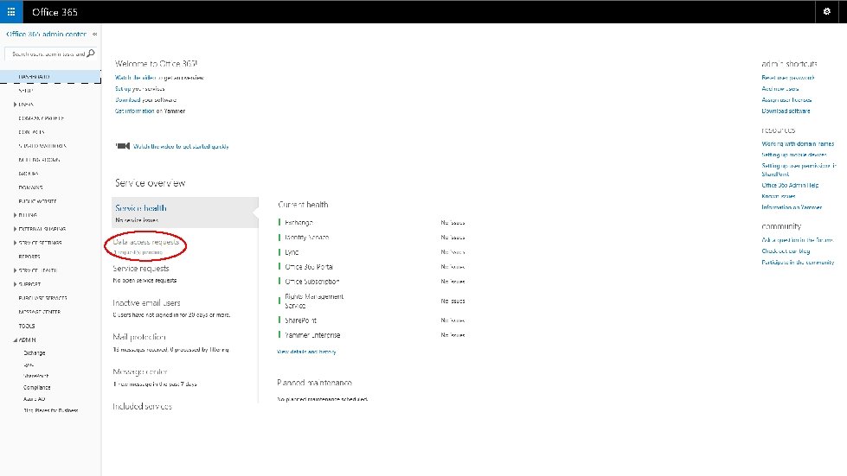Expand the sidebar Service Health group arrow
847x476 pixels.
pyautogui.click(x=15, y=270)
